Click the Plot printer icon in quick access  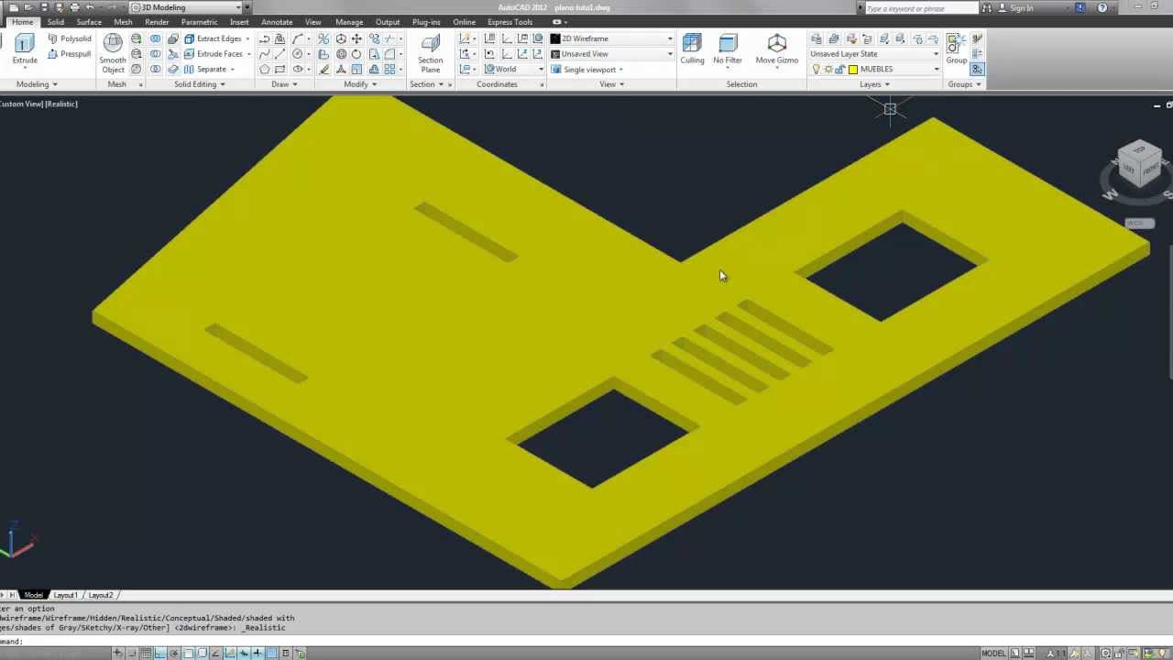74,7
